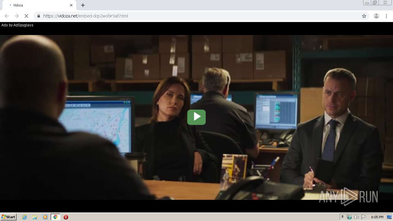393x221 pixels.
Task: Go forward to the next page
Action: 17,16
